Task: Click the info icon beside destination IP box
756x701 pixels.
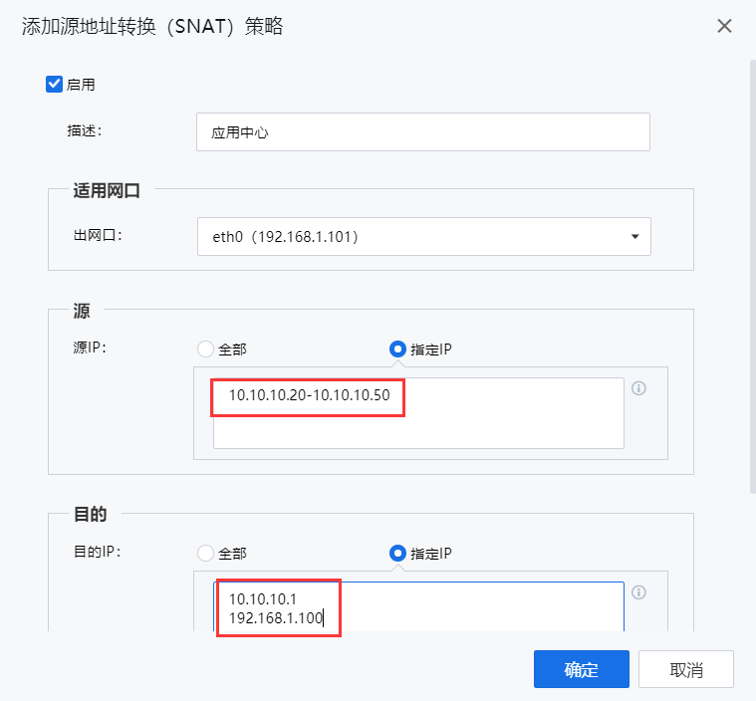Action: [x=639, y=592]
